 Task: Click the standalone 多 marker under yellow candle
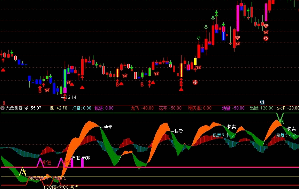(x=195, y=82)
